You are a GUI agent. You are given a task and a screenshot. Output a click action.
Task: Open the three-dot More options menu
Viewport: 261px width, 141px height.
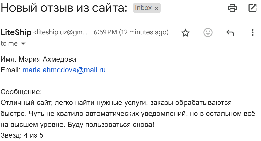tap(252, 32)
